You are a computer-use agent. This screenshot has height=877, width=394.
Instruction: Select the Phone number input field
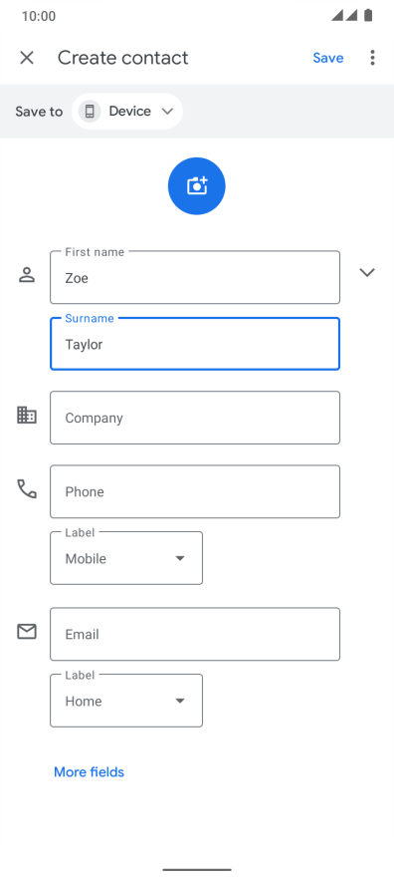195,491
